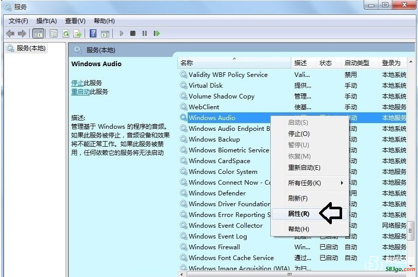Viewport: 418px width, 277px height.
Task: Select the Windows Font Cache Service row
Action: point(292,258)
